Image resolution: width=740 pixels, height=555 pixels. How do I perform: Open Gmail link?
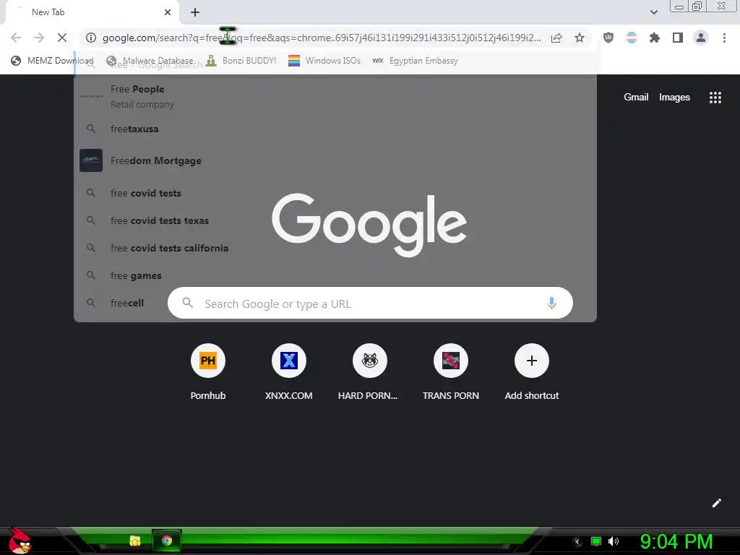coord(636,98)
